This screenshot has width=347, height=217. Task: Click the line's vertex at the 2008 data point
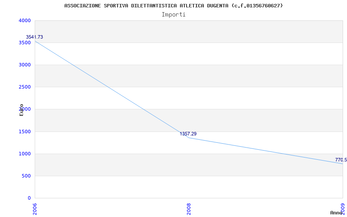coord(189,138)
